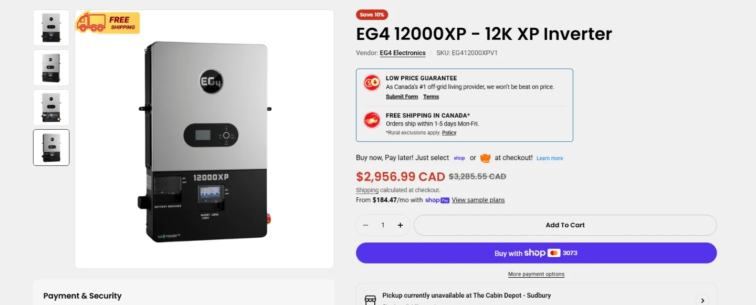Increase quantity with the plus button
This screenshot has width=756, height=305.
point(400,225)
